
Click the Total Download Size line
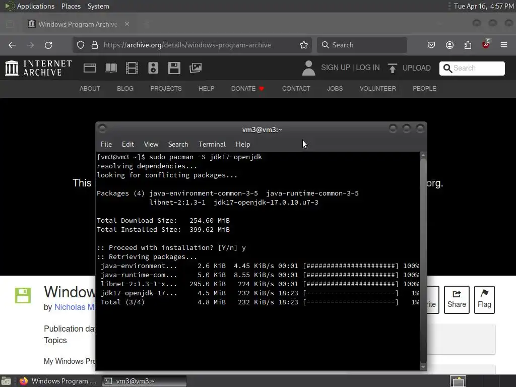163,221
